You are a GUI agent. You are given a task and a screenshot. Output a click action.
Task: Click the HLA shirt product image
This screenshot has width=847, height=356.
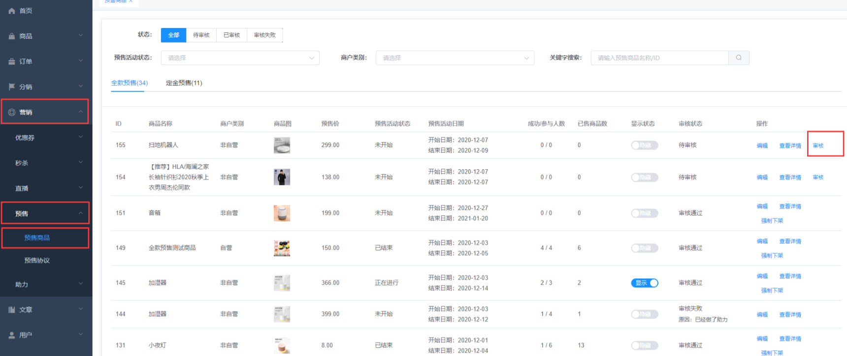click(x=282, y=177)
